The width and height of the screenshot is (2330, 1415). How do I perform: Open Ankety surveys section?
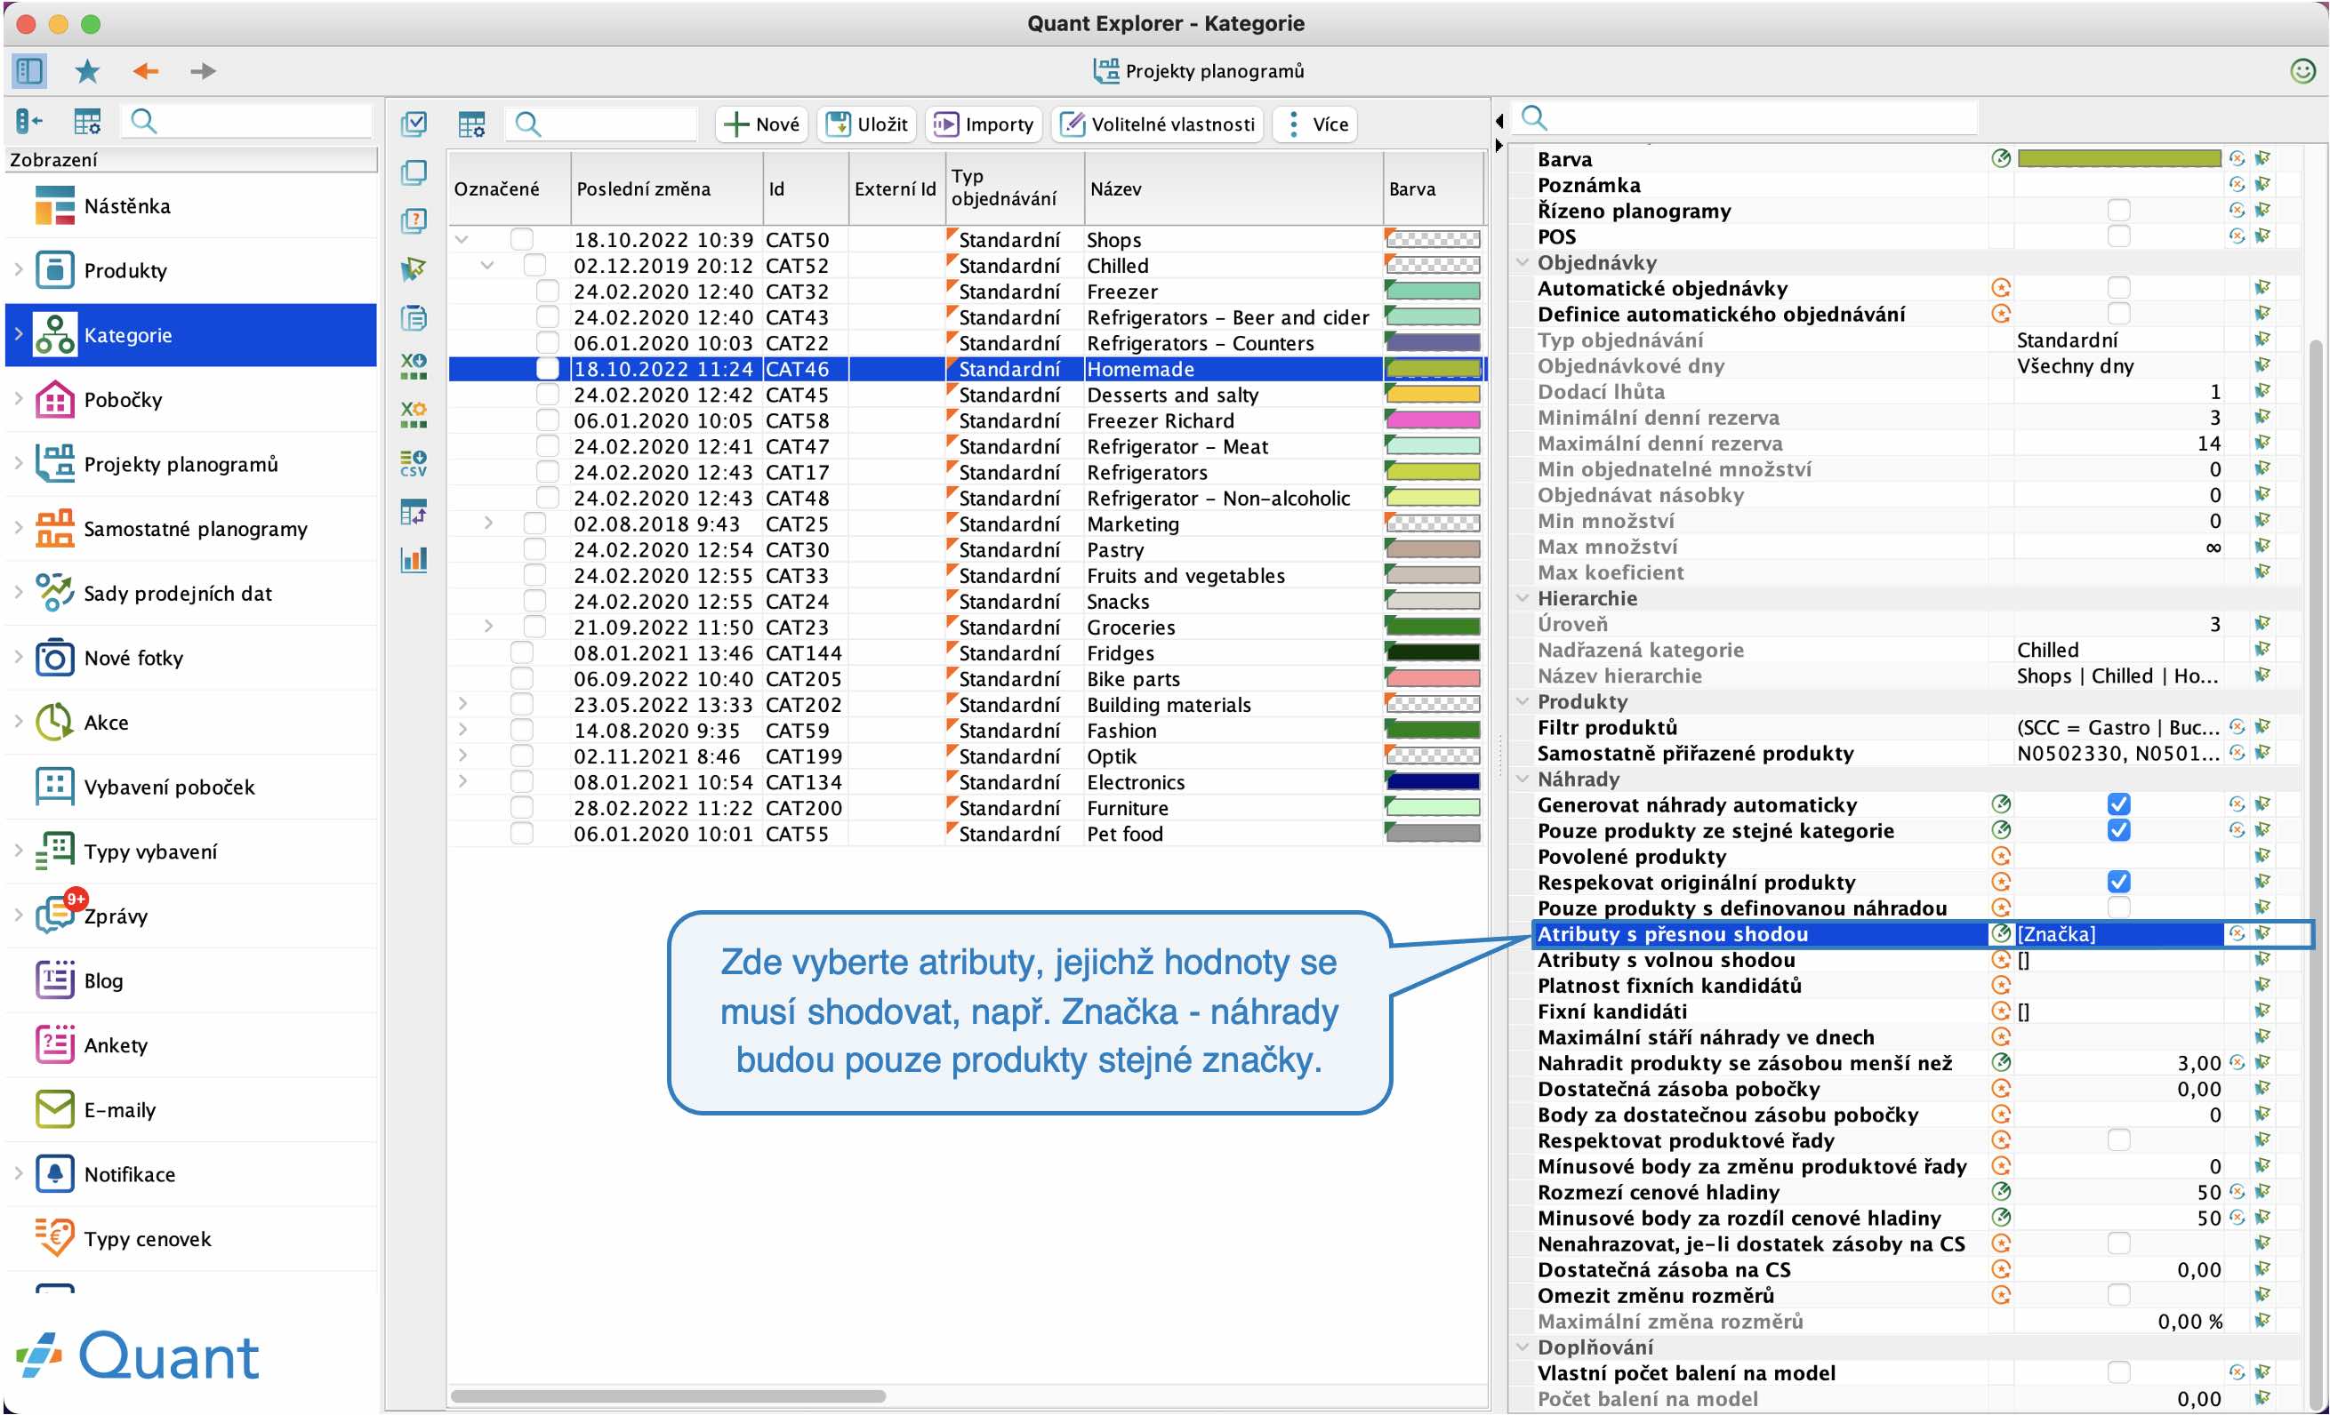point(189,1045)
